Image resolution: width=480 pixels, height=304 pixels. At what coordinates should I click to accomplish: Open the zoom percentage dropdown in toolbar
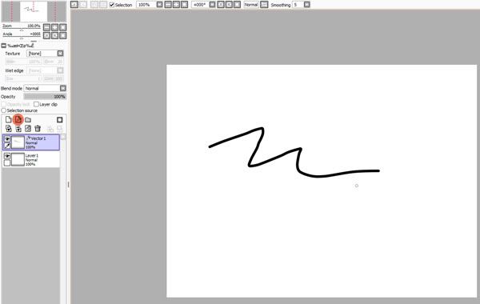coord(159,5)
